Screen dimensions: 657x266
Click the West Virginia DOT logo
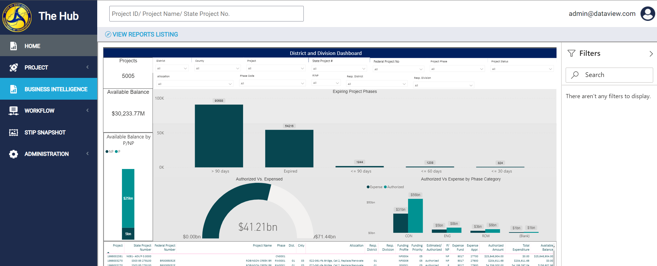point(17,17)
